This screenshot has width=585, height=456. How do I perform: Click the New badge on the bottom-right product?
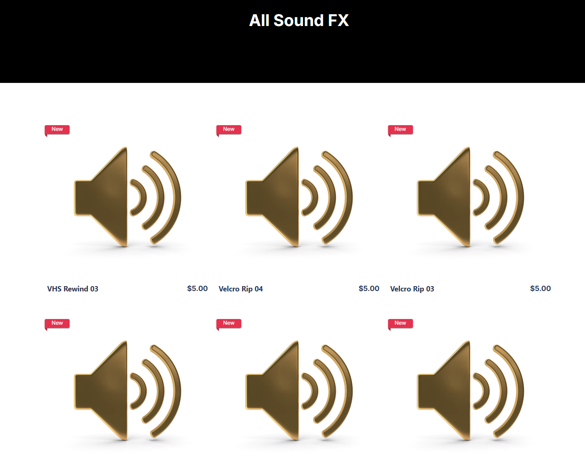tap(400, 323)
